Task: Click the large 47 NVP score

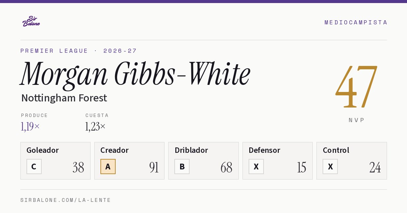Action: (x=356, y=87)
